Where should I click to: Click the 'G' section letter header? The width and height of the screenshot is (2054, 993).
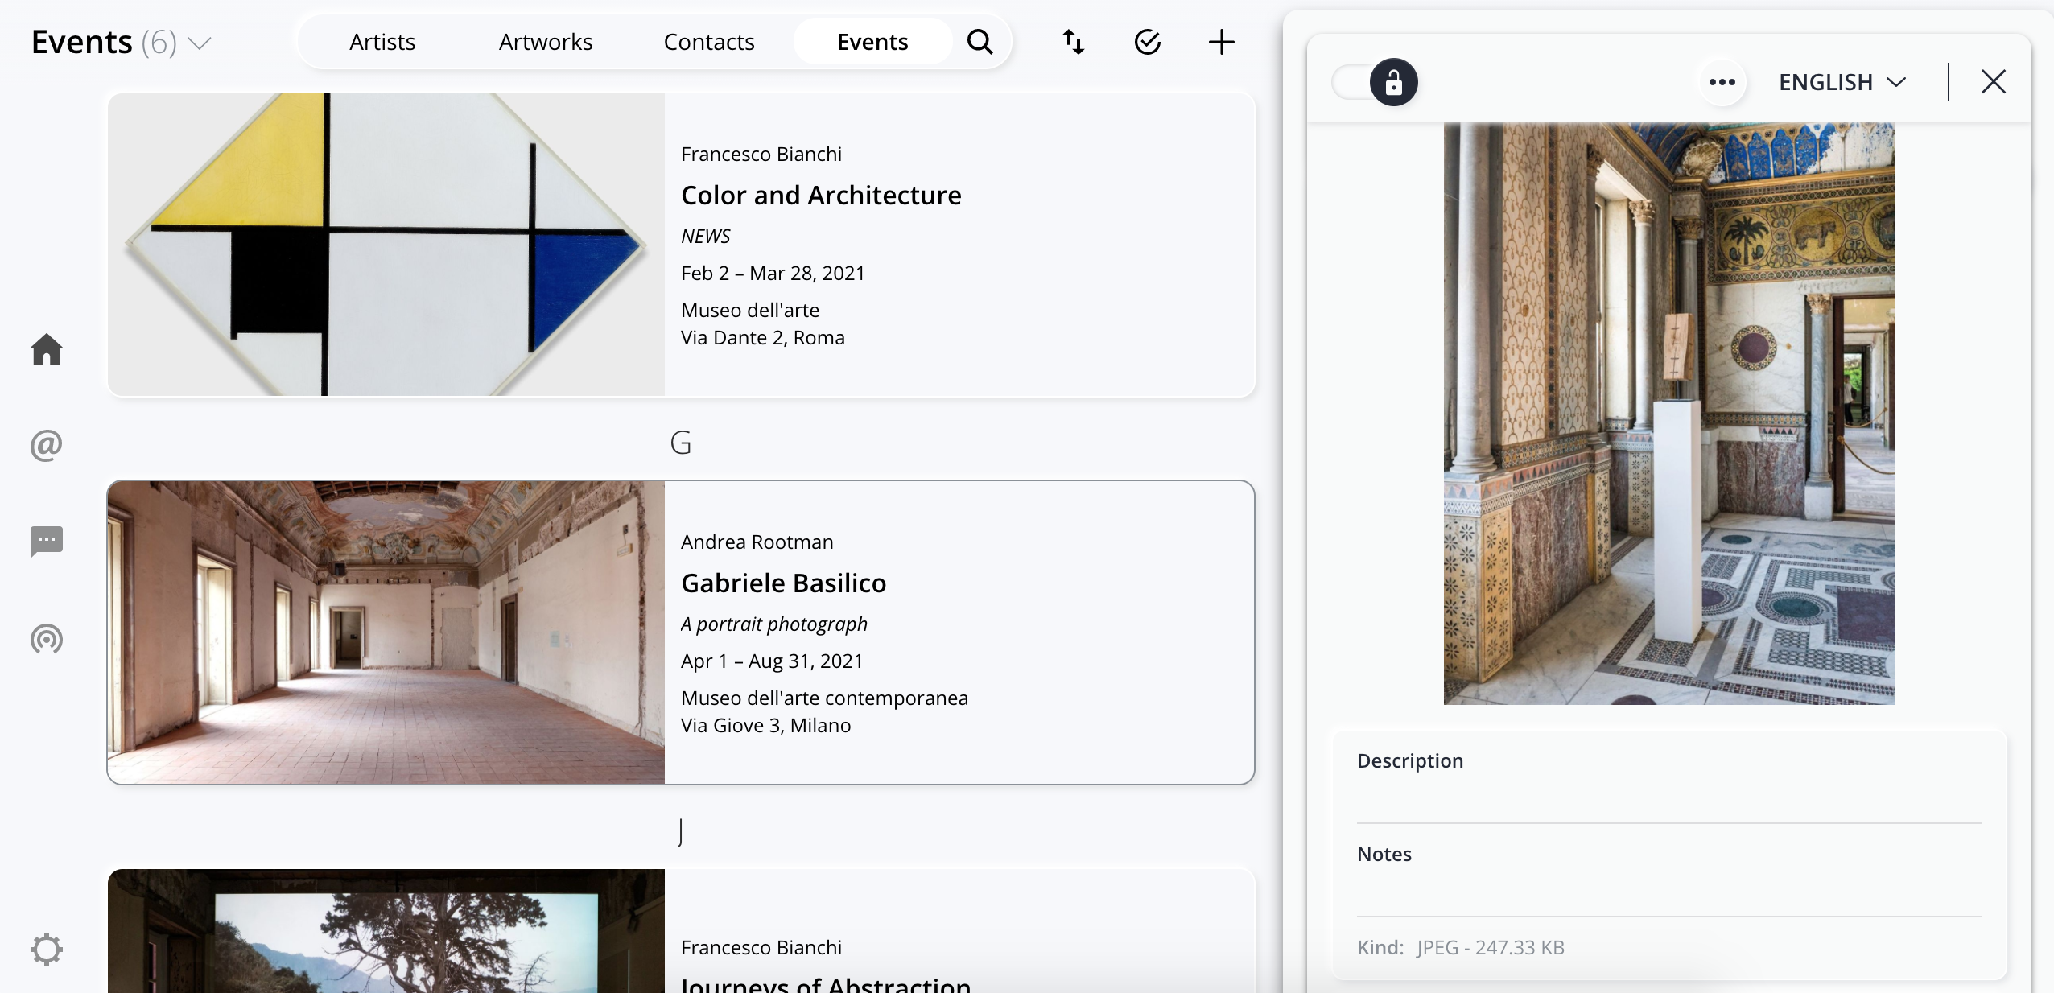[x=681, y=443]
